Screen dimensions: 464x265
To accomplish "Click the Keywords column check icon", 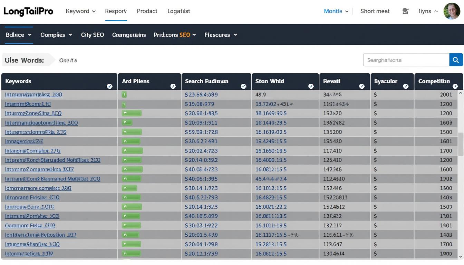I will pos(109,86).
